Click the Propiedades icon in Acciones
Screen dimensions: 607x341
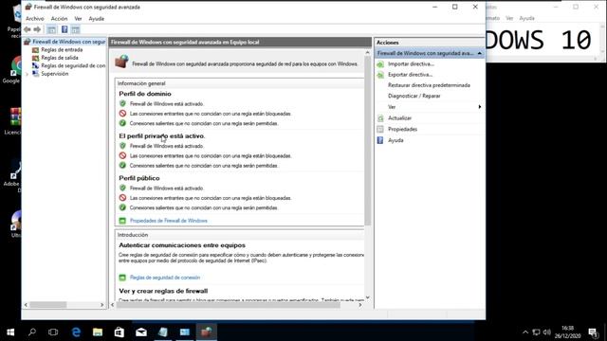click(380, 129)
